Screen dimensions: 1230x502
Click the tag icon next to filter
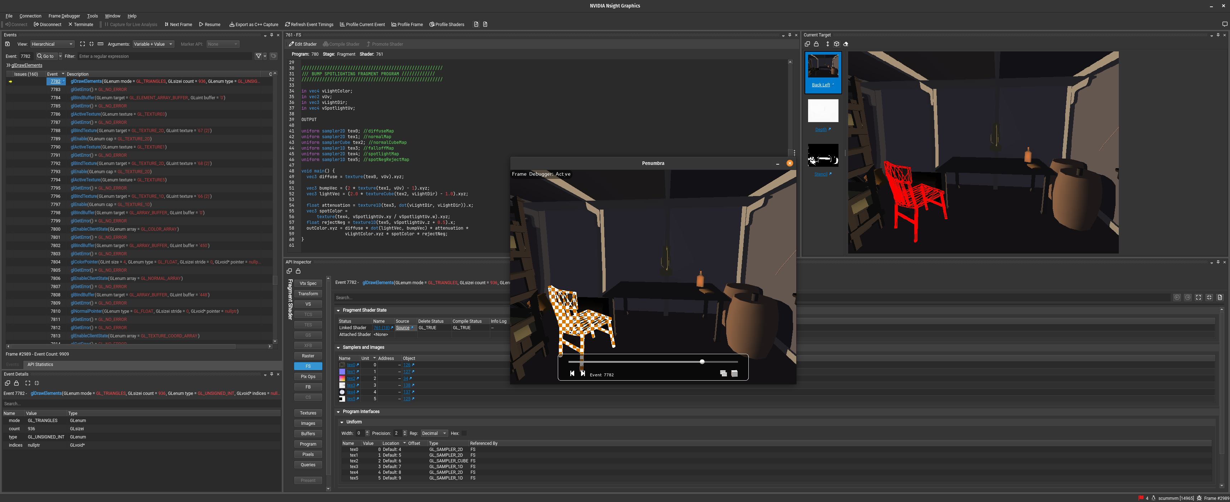click(274, 56)
